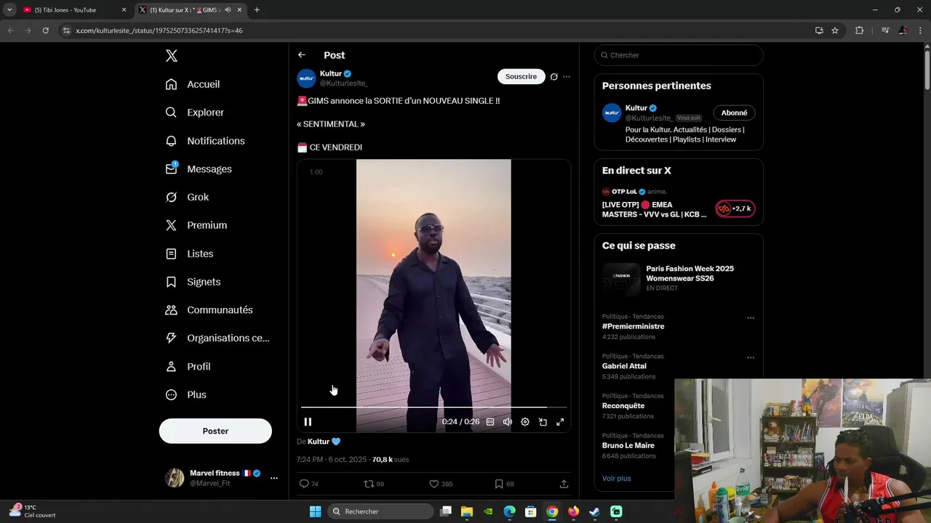Open the Bruno Le Maire trend
The height and width of the screenshot is (523, 931).
628,445
